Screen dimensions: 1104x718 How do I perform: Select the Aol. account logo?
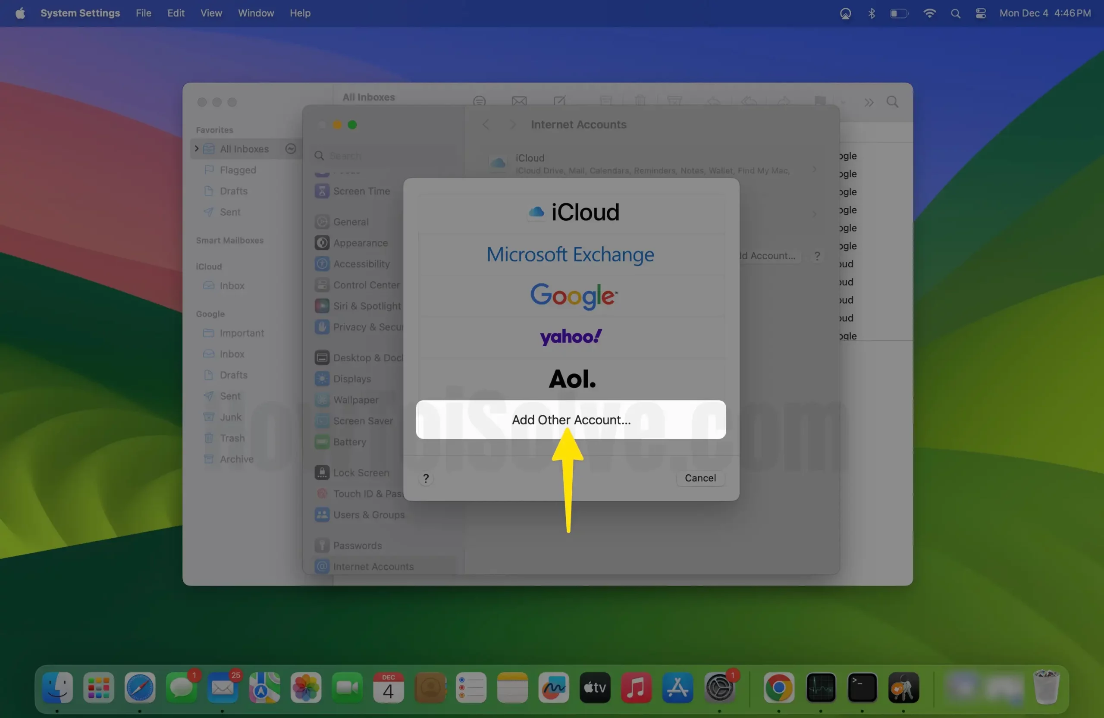[x=572, y=379]
